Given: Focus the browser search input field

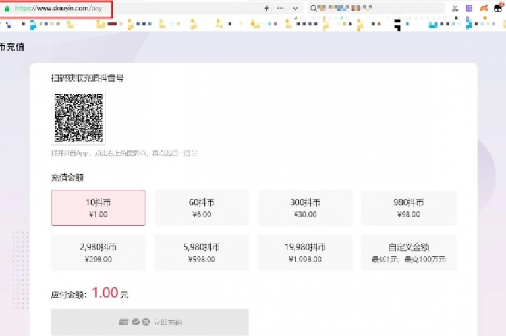Looking at the screenshot, I should 376,8.
